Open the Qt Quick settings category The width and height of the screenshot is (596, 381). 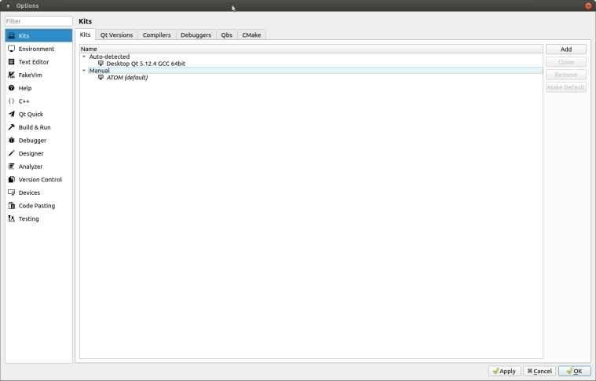[31, 115]
